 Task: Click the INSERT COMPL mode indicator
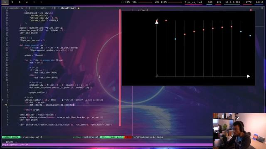(x=11, y=137)
